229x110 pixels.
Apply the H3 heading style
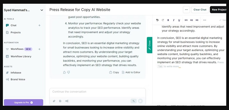(197, 20)
